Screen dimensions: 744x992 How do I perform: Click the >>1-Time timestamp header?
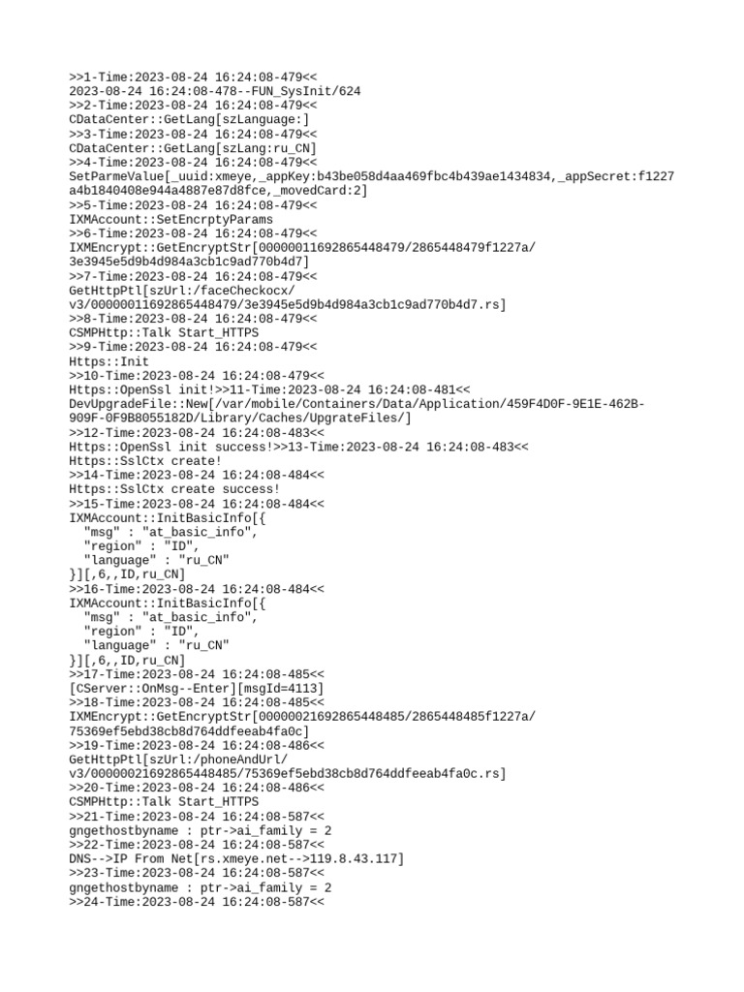point(193,77)
